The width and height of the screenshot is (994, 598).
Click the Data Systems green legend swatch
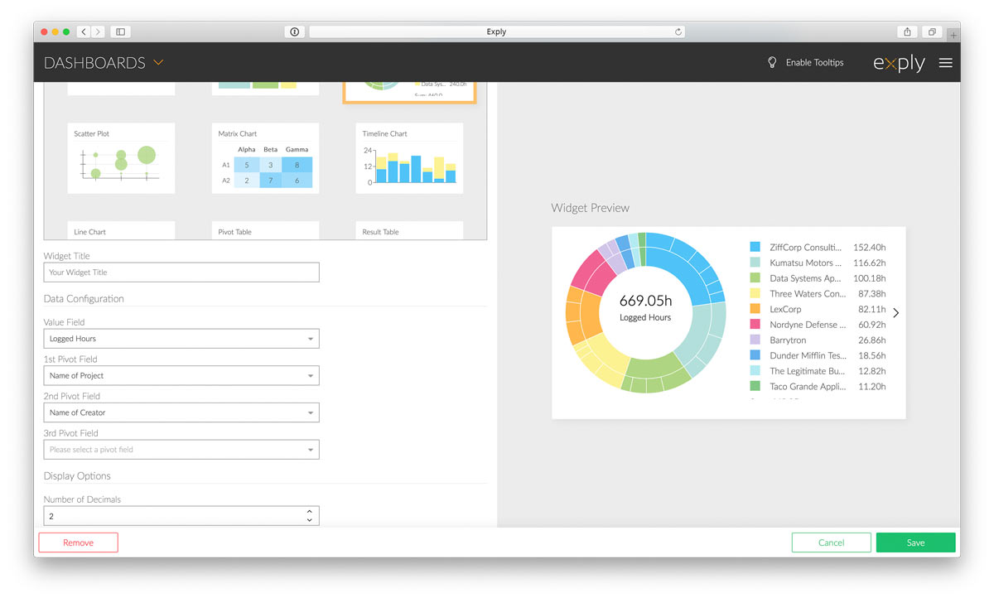coord(755,278)
